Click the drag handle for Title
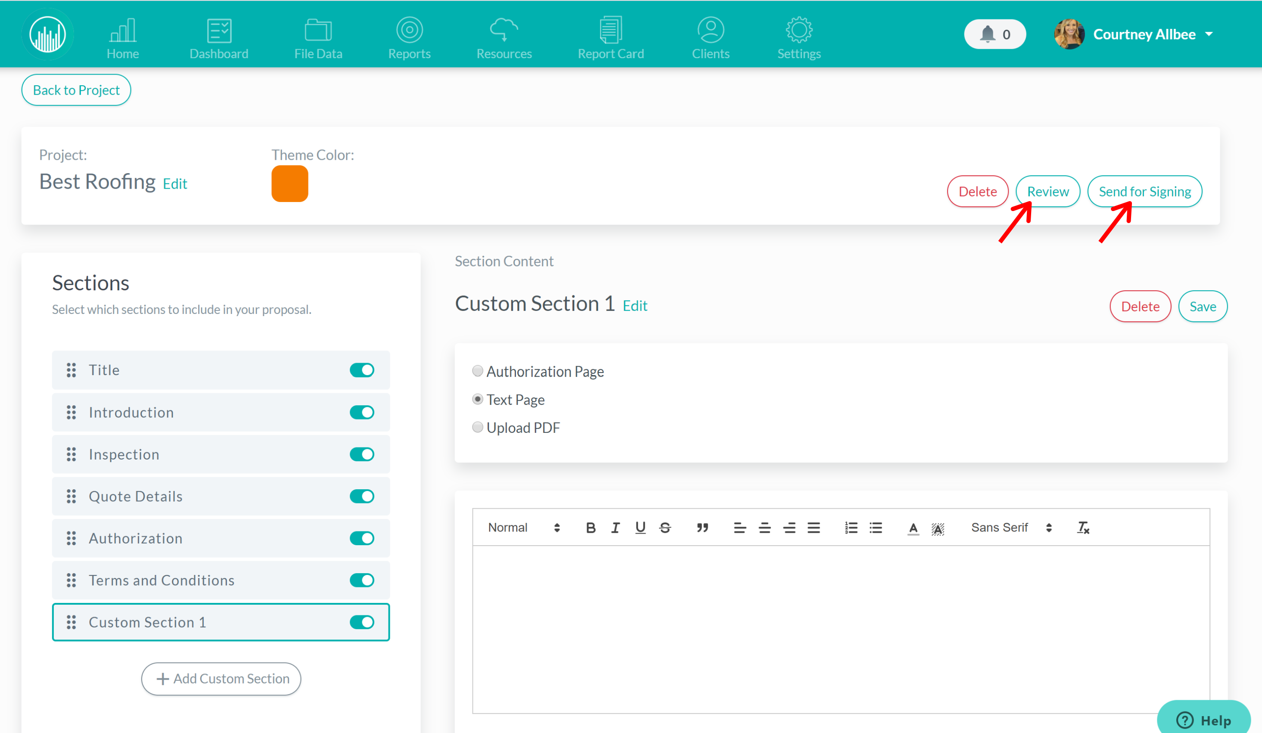 point(71,370)
